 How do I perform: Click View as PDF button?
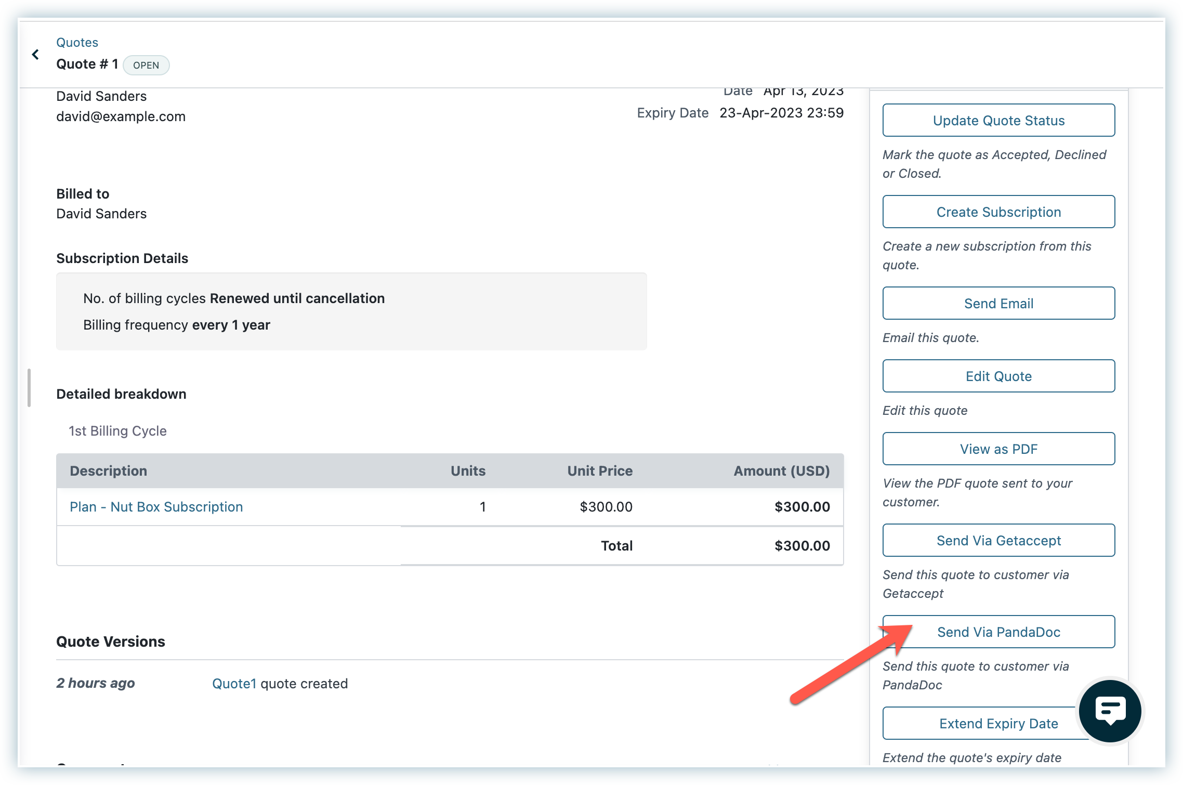click(998, 449)
